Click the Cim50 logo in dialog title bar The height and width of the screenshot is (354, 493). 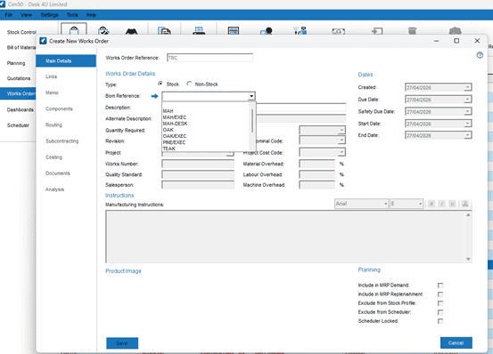click(43, 41)
